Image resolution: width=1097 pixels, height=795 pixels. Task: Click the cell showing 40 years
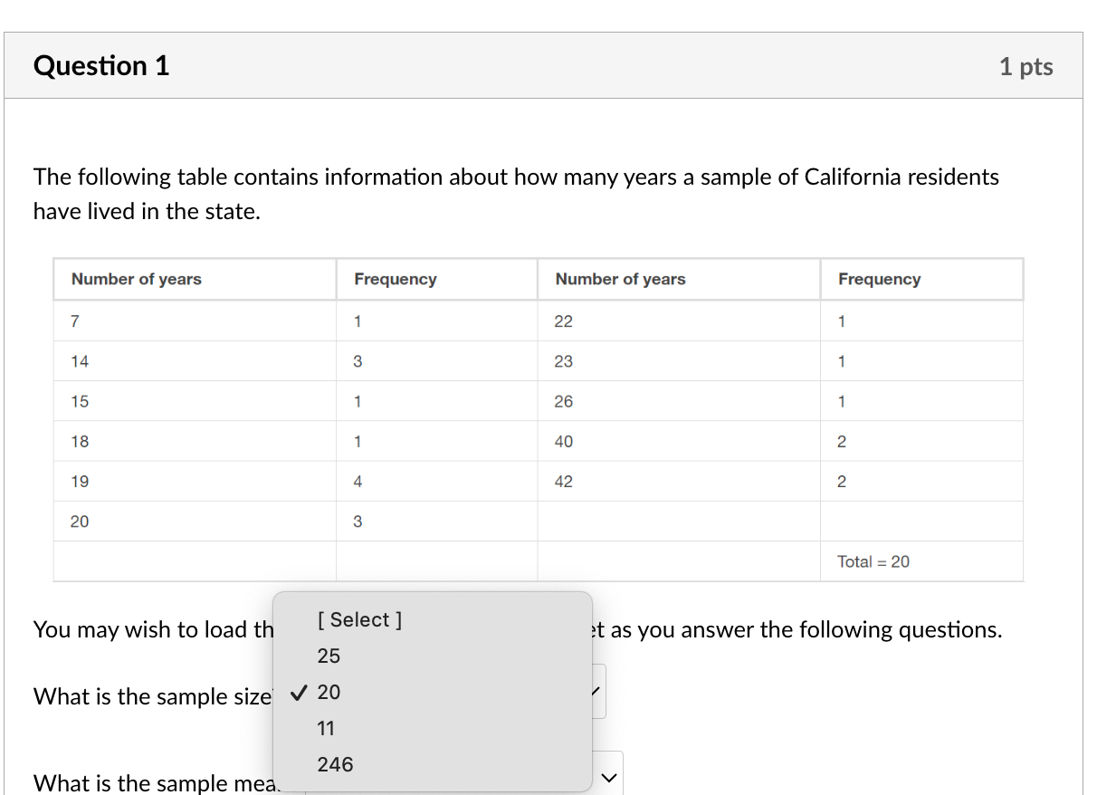pos(564,441)
